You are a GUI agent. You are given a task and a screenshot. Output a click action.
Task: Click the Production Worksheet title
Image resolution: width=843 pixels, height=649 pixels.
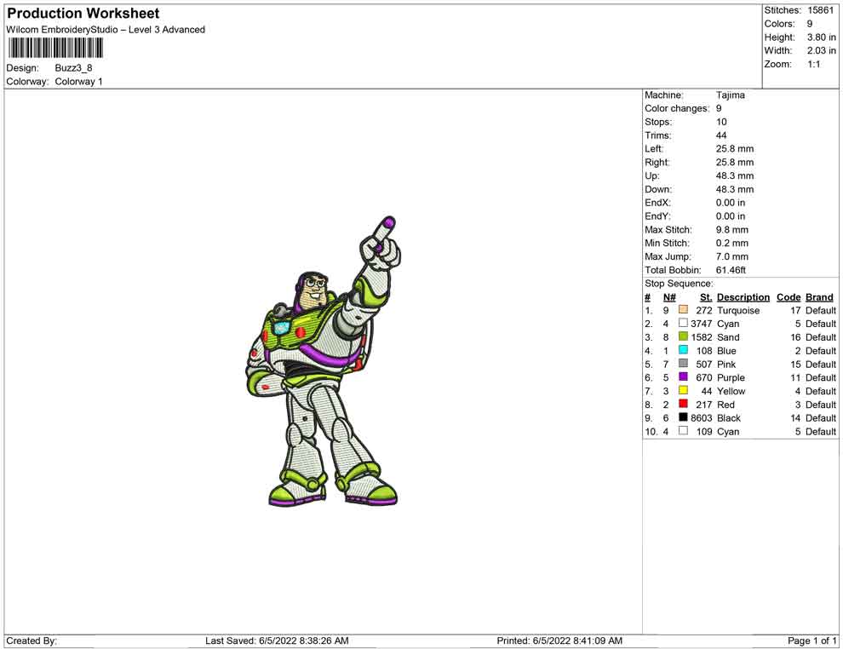[83, 14]
